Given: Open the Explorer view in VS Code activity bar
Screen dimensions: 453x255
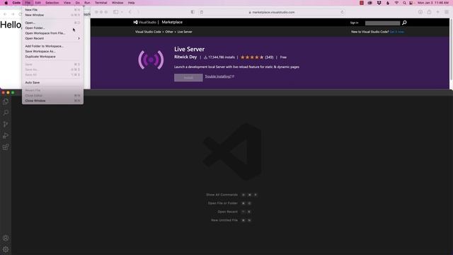Looking at the screenshot, I should (x=6, y=101).
